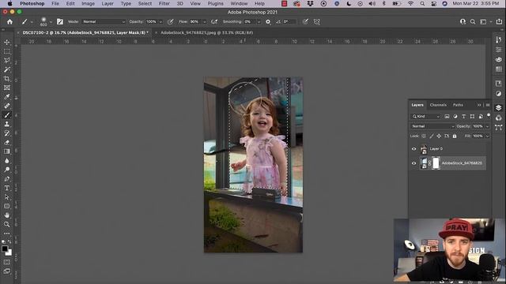The width and height of the screenshot is (506, 284).
Task: Open the search icon in options bar
Action: point(473,21)
